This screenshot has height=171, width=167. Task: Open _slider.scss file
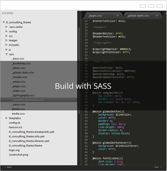[18, 91]
